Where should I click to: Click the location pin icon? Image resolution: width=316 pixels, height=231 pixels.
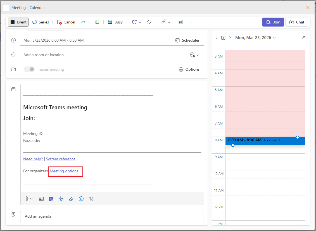click(13, 55)
